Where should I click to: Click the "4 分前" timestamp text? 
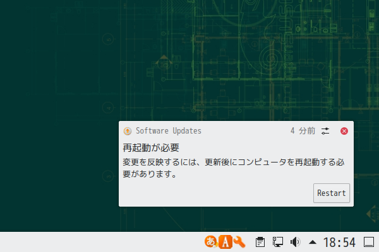[x=303, y=131]
